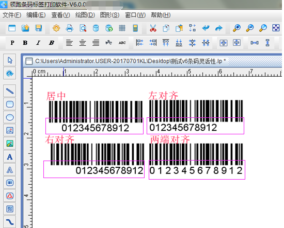This screenshot has width=284, height=228.
Task: Select the curve line tool
Action: [10, 222]
